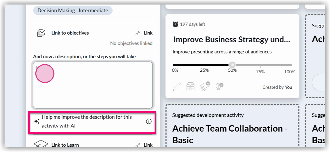Click the alarm clock icon beside days left
330x152 pixels.
(176, 24)
